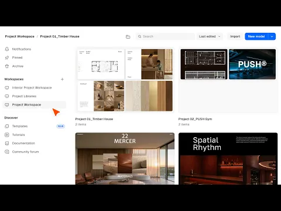This screenshot has width=281, height=211.
Task: Click '2 items' under PUSH Gym
Action: [184, 124]
